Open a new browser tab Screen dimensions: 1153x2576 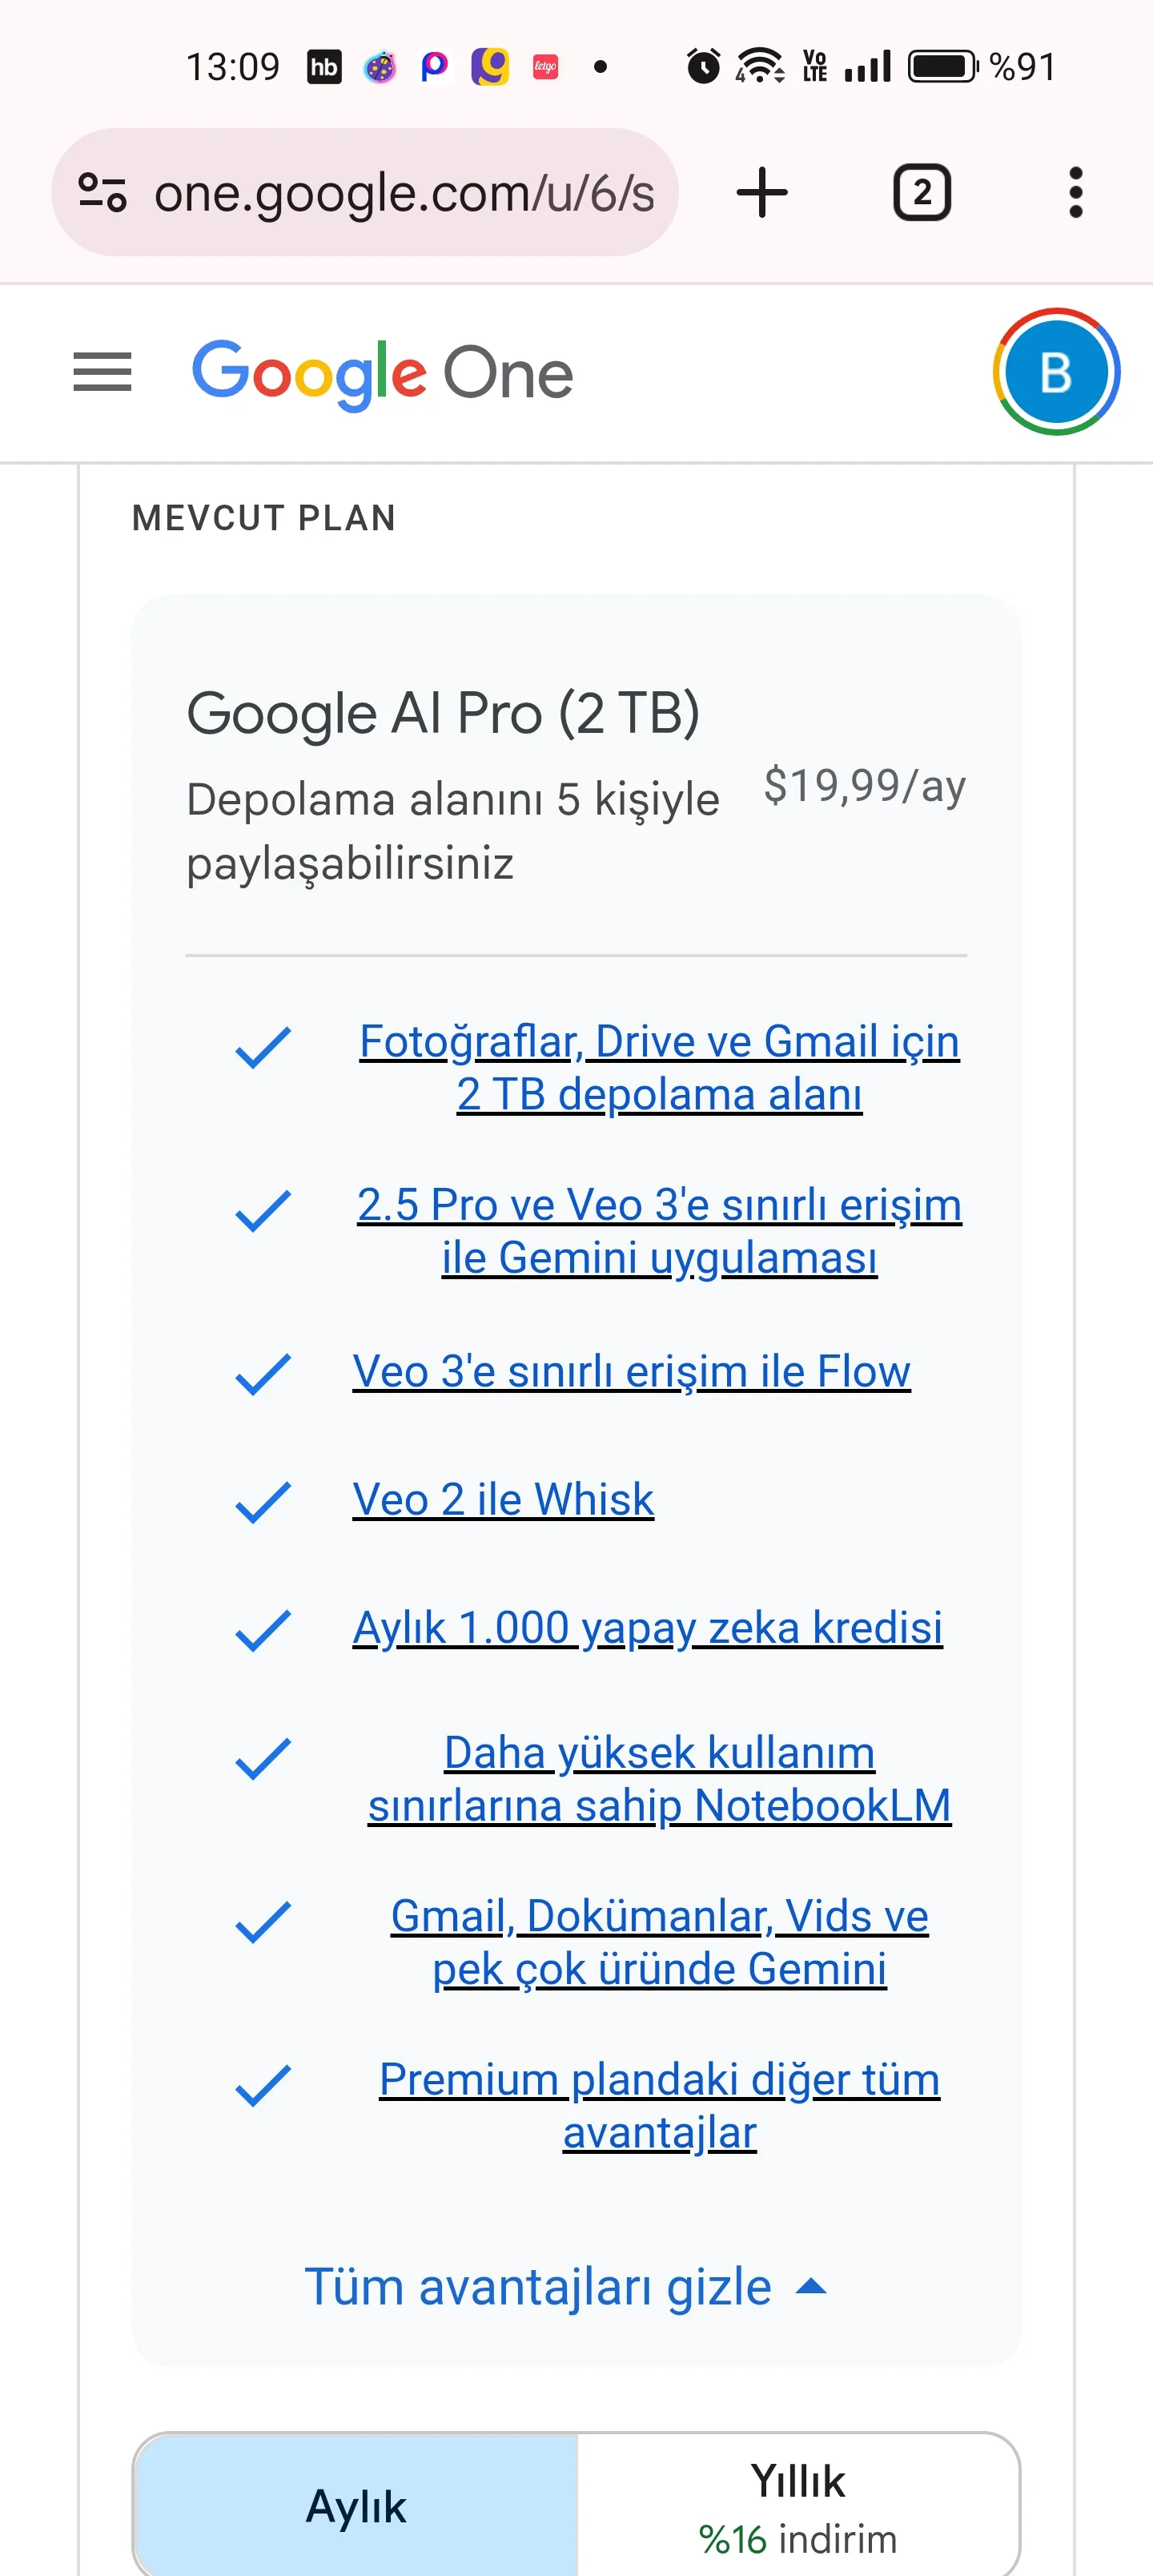[x=762, y=192]
